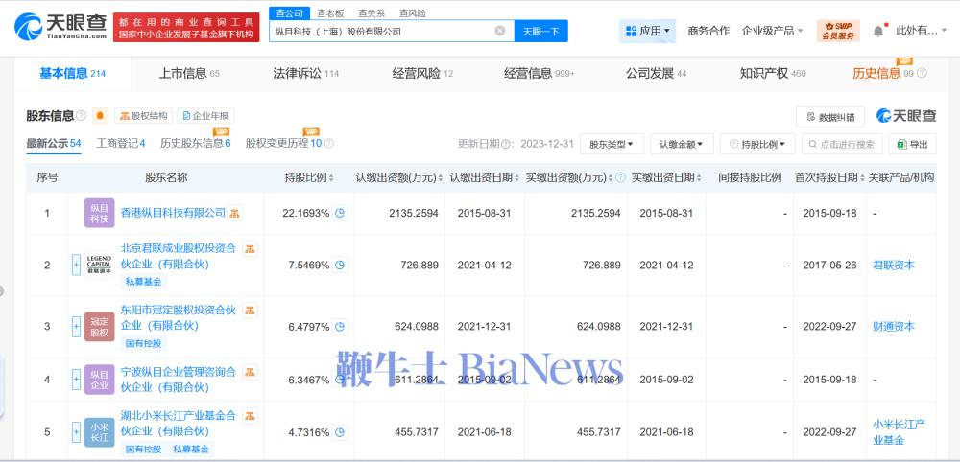960x462 pixels.
Task: Open the 商务合作 link
Action: click(x=708, y=31)
